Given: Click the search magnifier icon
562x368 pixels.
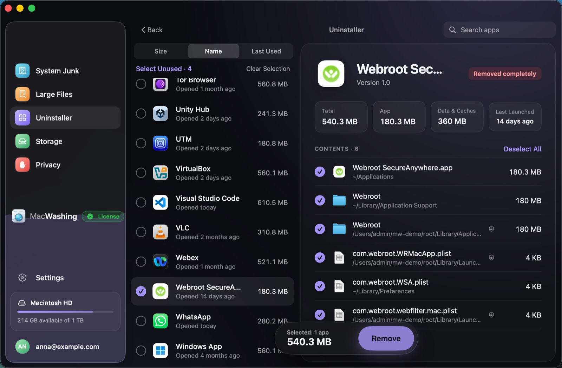Looking at the screenshot, I should coord(452,30).
